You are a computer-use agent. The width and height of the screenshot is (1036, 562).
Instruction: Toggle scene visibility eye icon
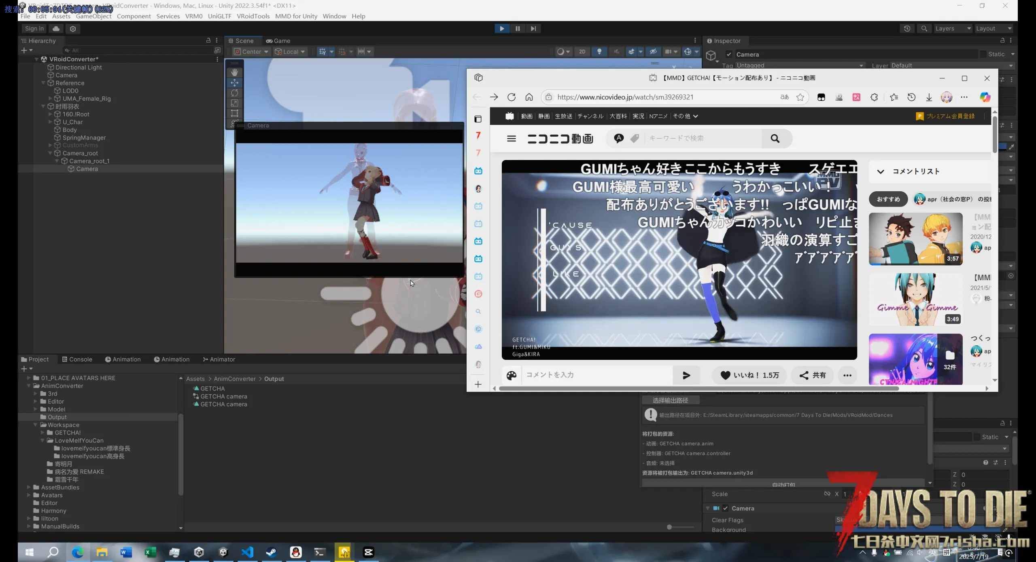pos(653,51)
